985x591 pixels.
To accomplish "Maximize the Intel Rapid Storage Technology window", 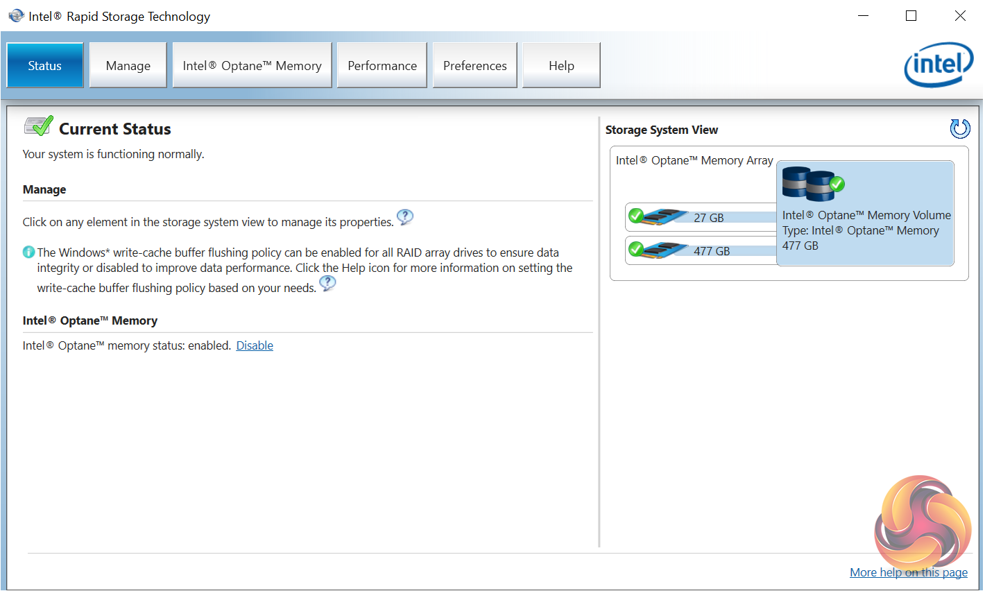I will (911, 16).
